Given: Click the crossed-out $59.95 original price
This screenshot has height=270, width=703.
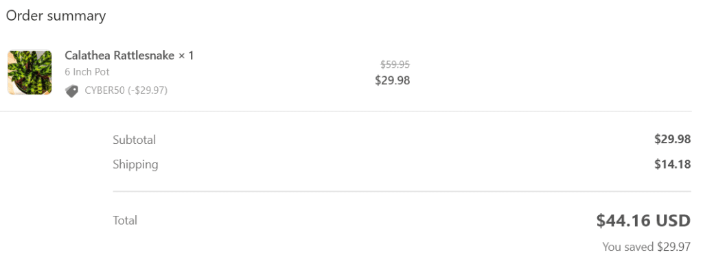Looking at the screenshot, I should [395, 64].
